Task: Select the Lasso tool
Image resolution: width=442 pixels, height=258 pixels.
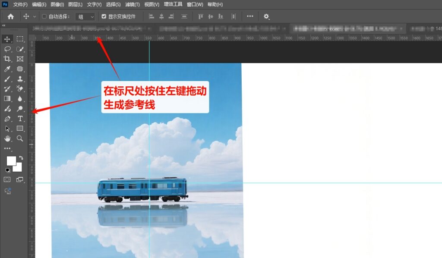Action: pos(7,49)
